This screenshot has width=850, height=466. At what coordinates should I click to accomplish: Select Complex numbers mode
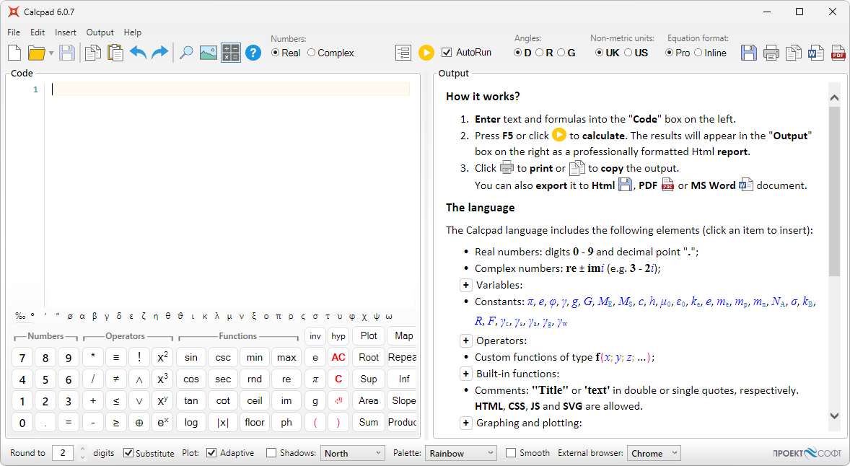[330, 53]
